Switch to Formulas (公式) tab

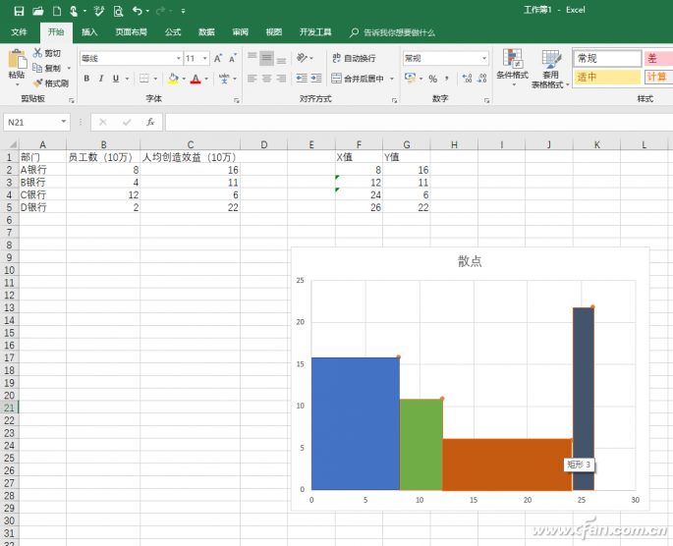pos(173,32)
